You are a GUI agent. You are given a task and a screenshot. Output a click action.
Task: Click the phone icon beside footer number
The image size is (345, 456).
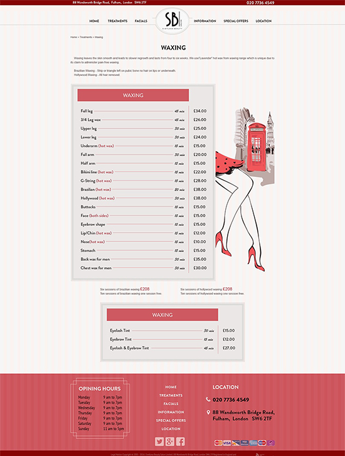(x=208, y=400)
